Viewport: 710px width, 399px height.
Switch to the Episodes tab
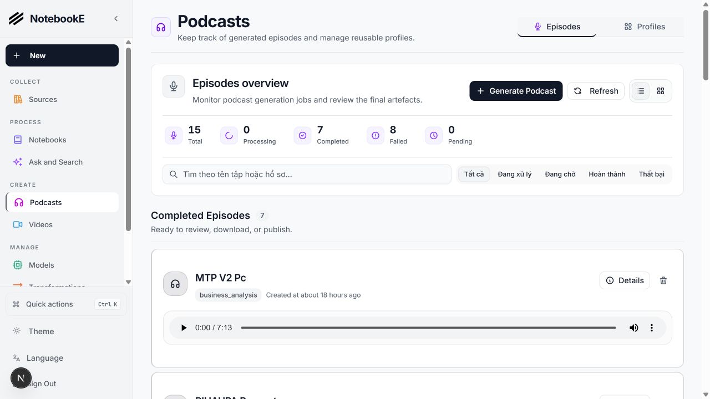point(557,27)
